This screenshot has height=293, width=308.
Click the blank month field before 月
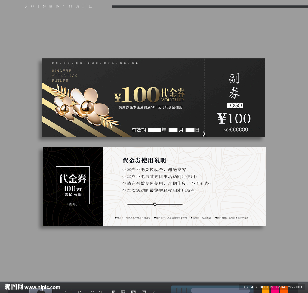click(x=173, y=130)
